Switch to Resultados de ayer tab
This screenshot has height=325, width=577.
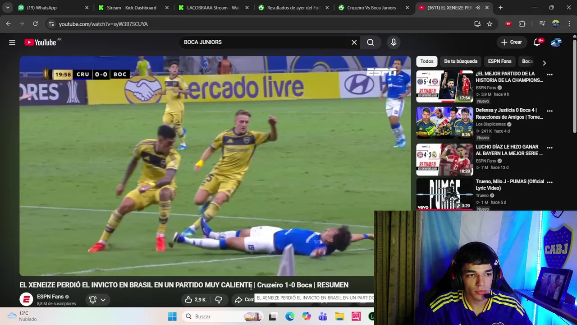(x=293, y=8)
